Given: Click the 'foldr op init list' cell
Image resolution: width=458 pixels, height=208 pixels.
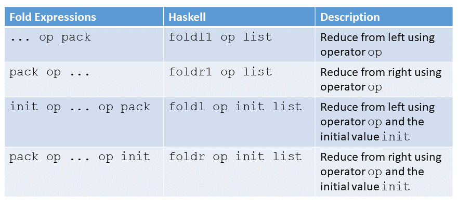Looking at the screenshot, I should 239,172.
